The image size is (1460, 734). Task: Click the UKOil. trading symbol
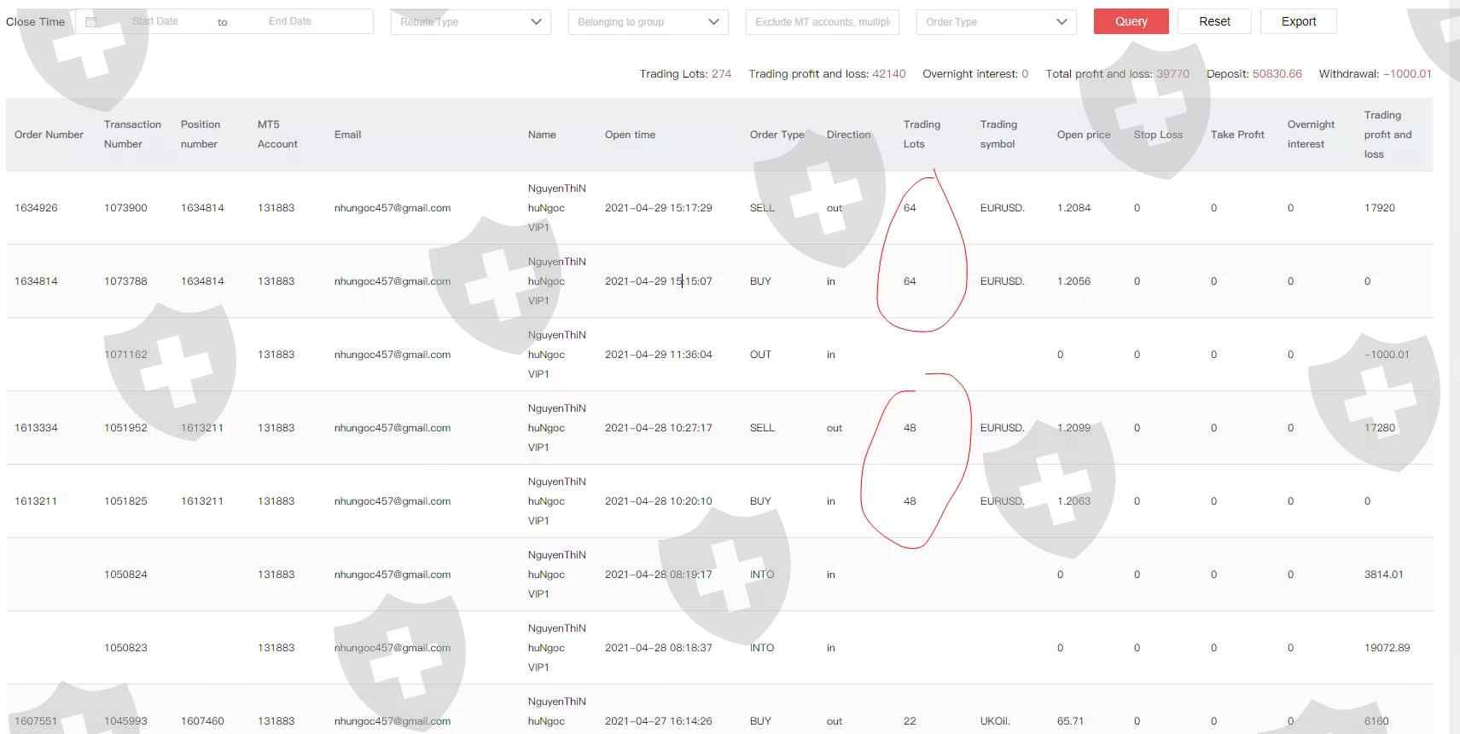pyautogui.click(x=995, y=721)
